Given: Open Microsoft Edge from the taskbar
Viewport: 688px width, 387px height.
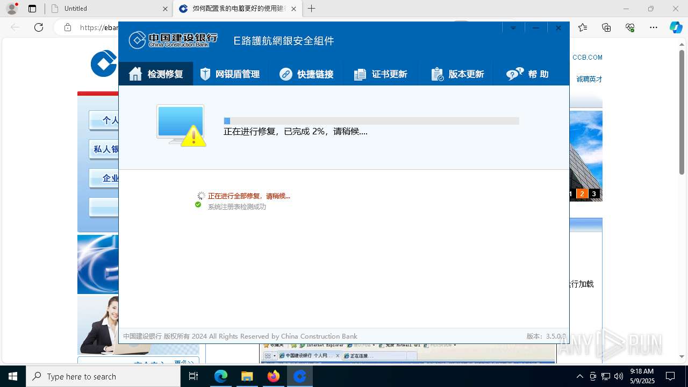Looking at the screenshot, I should click(221, 376).
